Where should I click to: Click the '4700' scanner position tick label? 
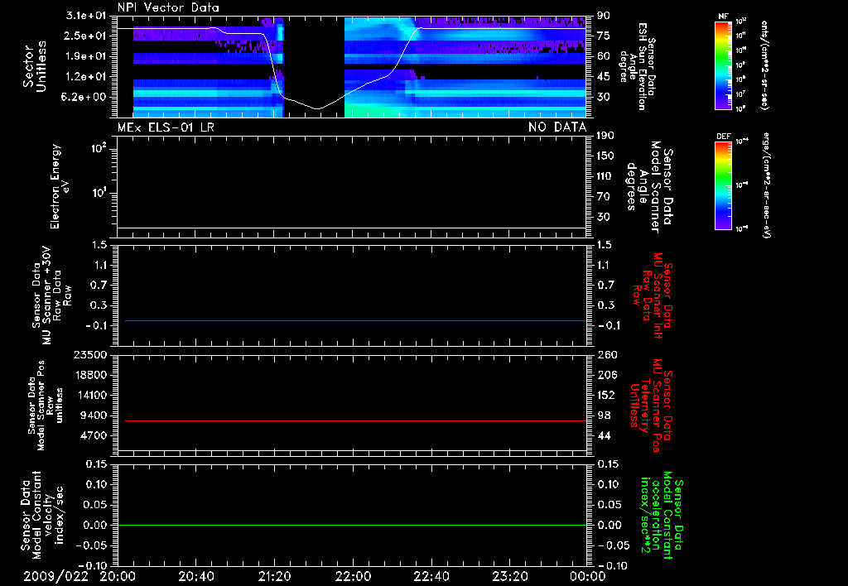click(94, 435)
